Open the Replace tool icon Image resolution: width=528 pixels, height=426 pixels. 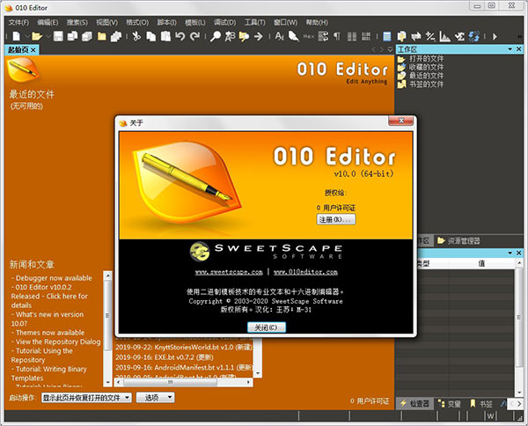230,36
